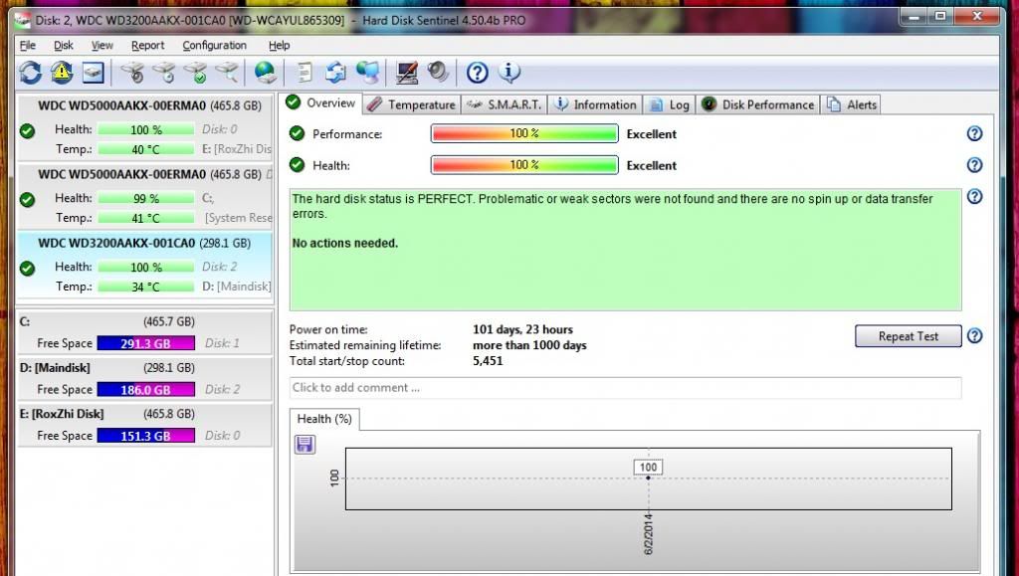Image resolution: width=1019 pixels, height=576 pixels.
Task: Switch to the Temperature tab
Action: [410, 104]
